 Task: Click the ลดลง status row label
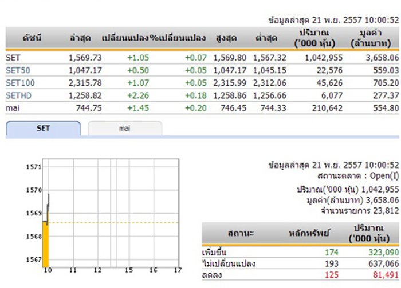(x=212, y=275)
